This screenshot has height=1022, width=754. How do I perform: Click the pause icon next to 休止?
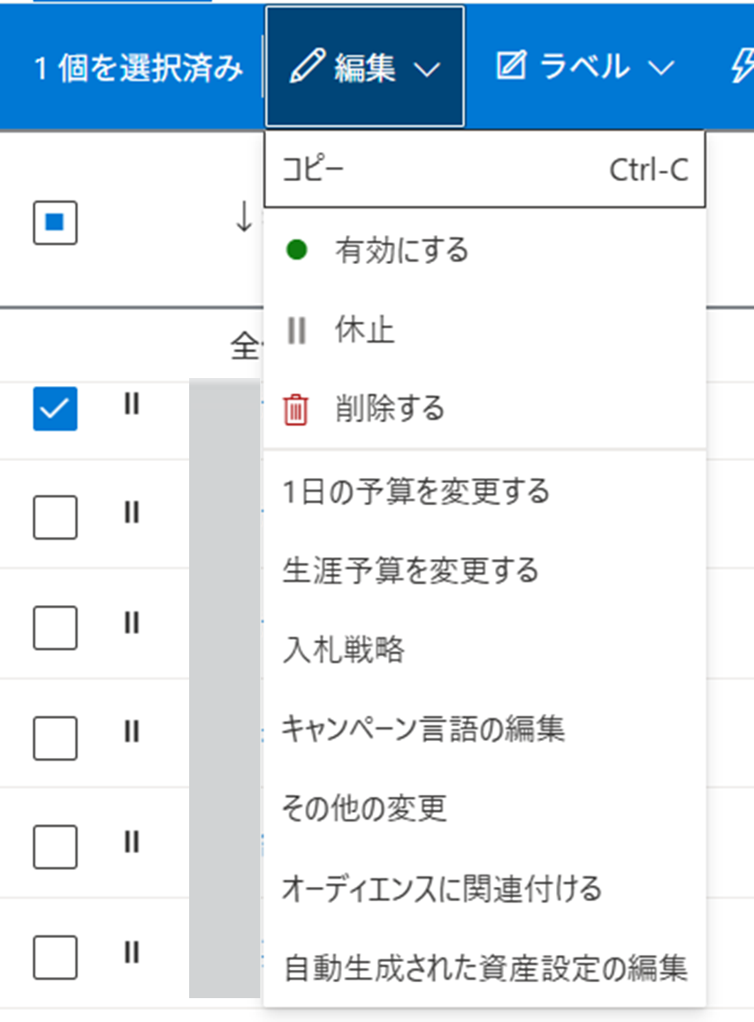point(297,330)
